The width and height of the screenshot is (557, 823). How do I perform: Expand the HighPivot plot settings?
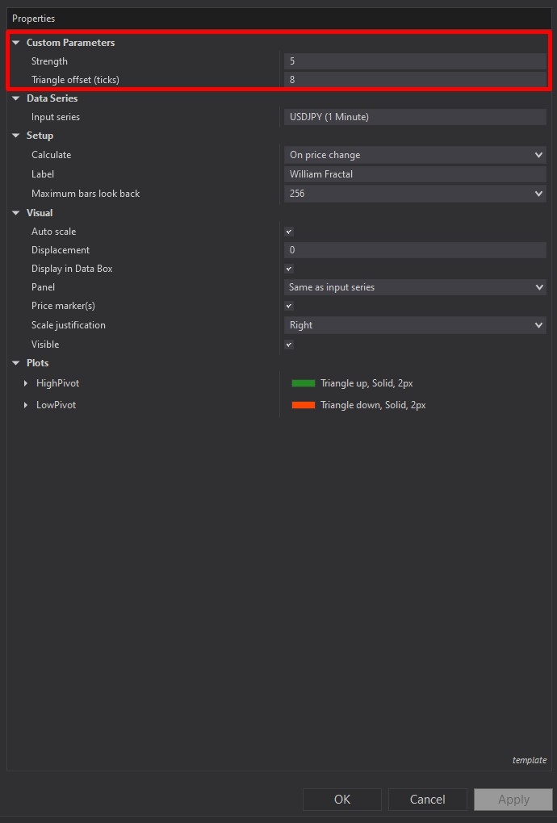click(26, 383)
